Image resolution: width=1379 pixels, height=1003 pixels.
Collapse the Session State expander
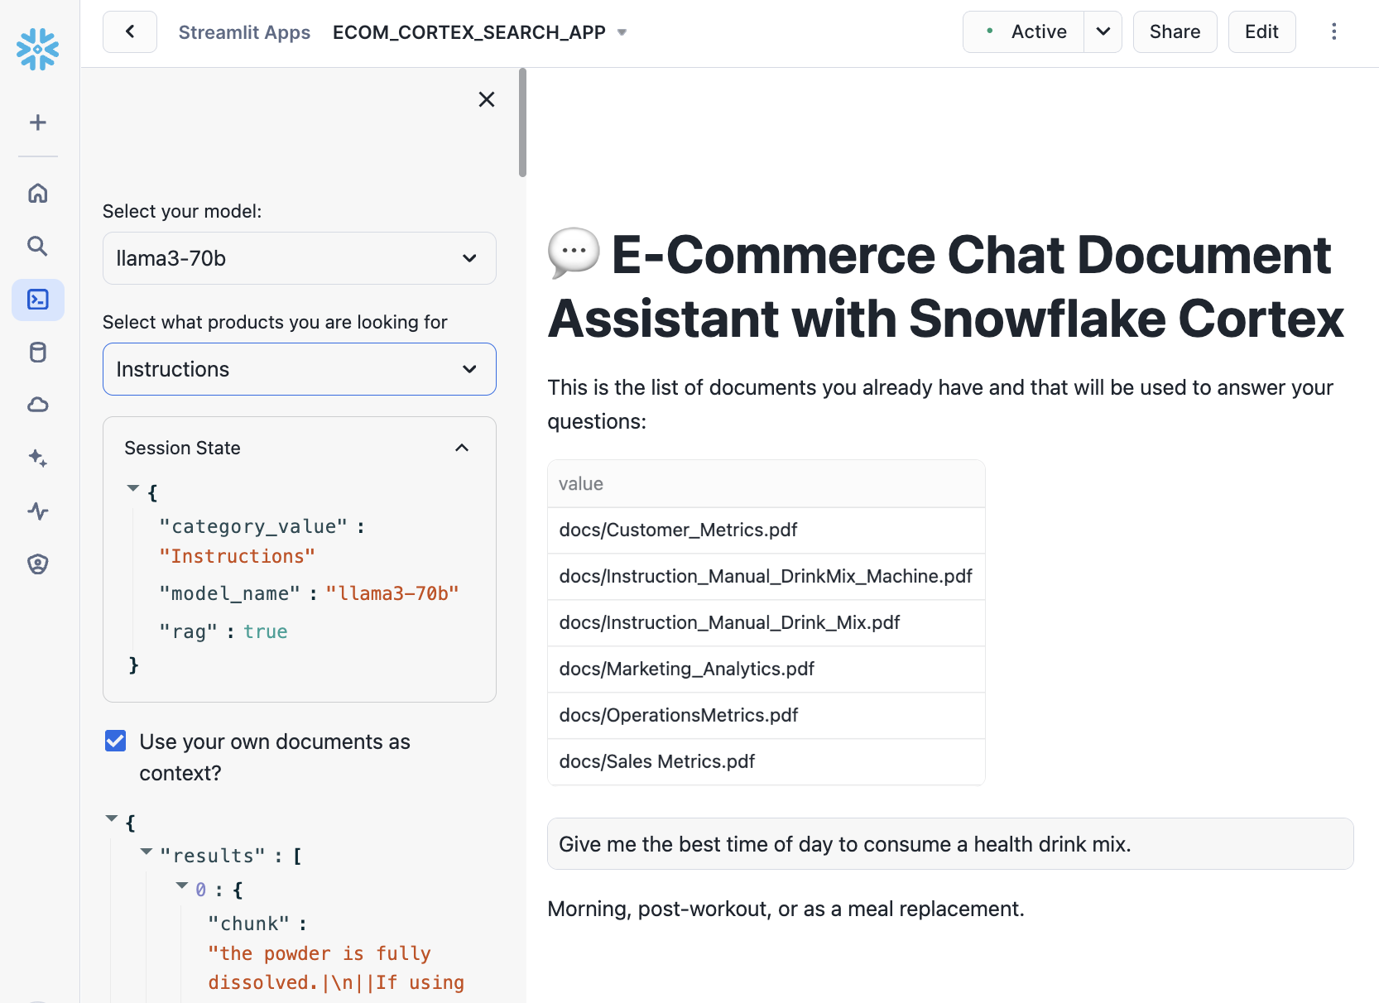pos(462,448)
